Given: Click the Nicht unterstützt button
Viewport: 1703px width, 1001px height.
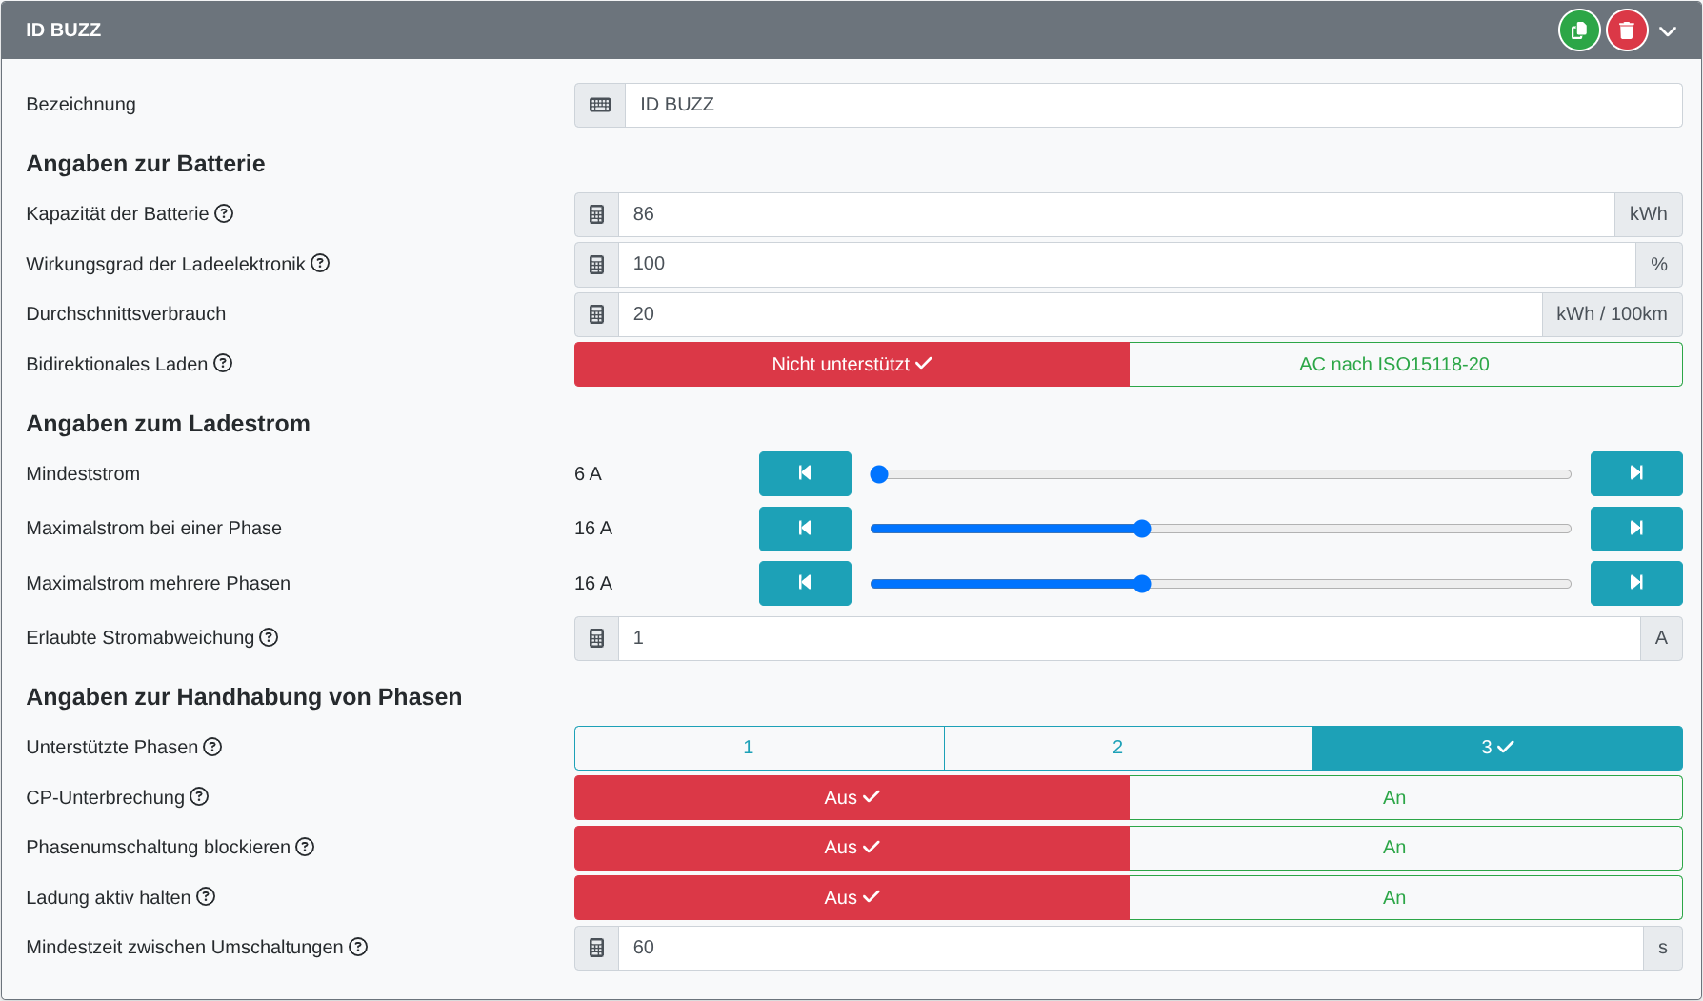Looking at the screenshot, I should coord(851,364).
